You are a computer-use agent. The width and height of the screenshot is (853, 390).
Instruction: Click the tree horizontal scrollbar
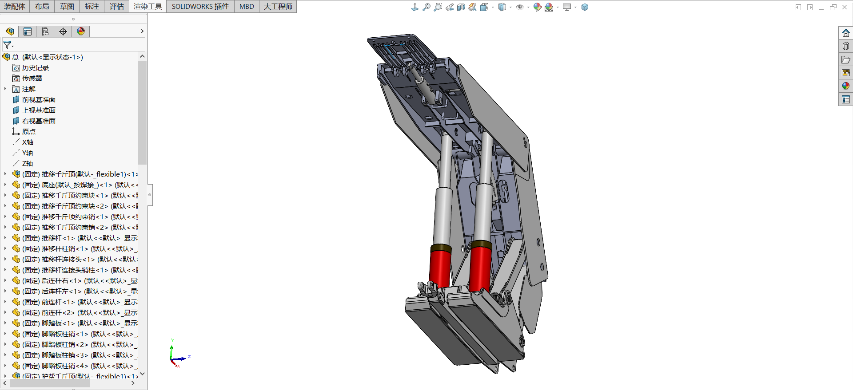pos(50,383)
